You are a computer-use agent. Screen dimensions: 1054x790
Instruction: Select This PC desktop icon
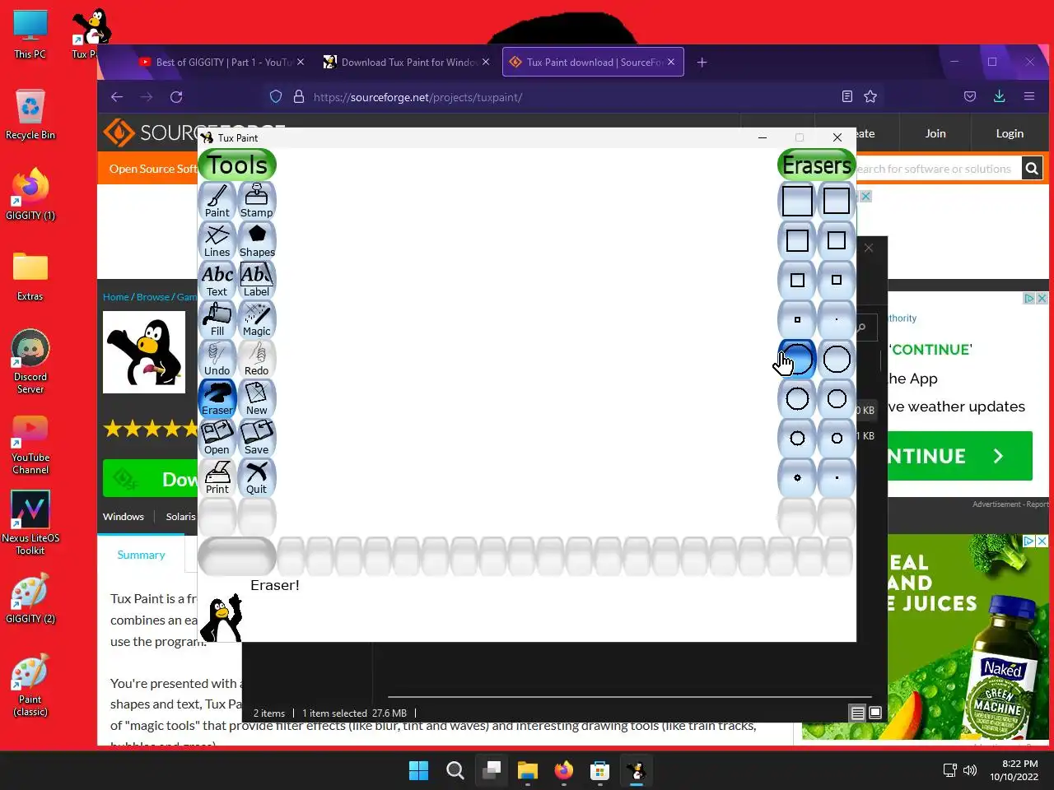pyautogui.click(x=30, y=35)
